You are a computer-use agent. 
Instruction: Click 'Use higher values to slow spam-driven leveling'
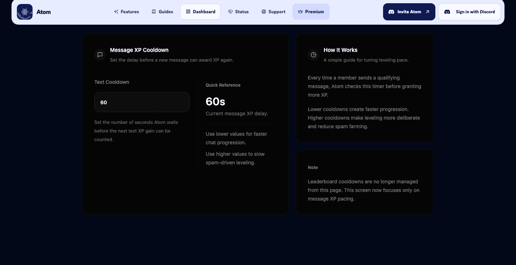click(235, 158)
